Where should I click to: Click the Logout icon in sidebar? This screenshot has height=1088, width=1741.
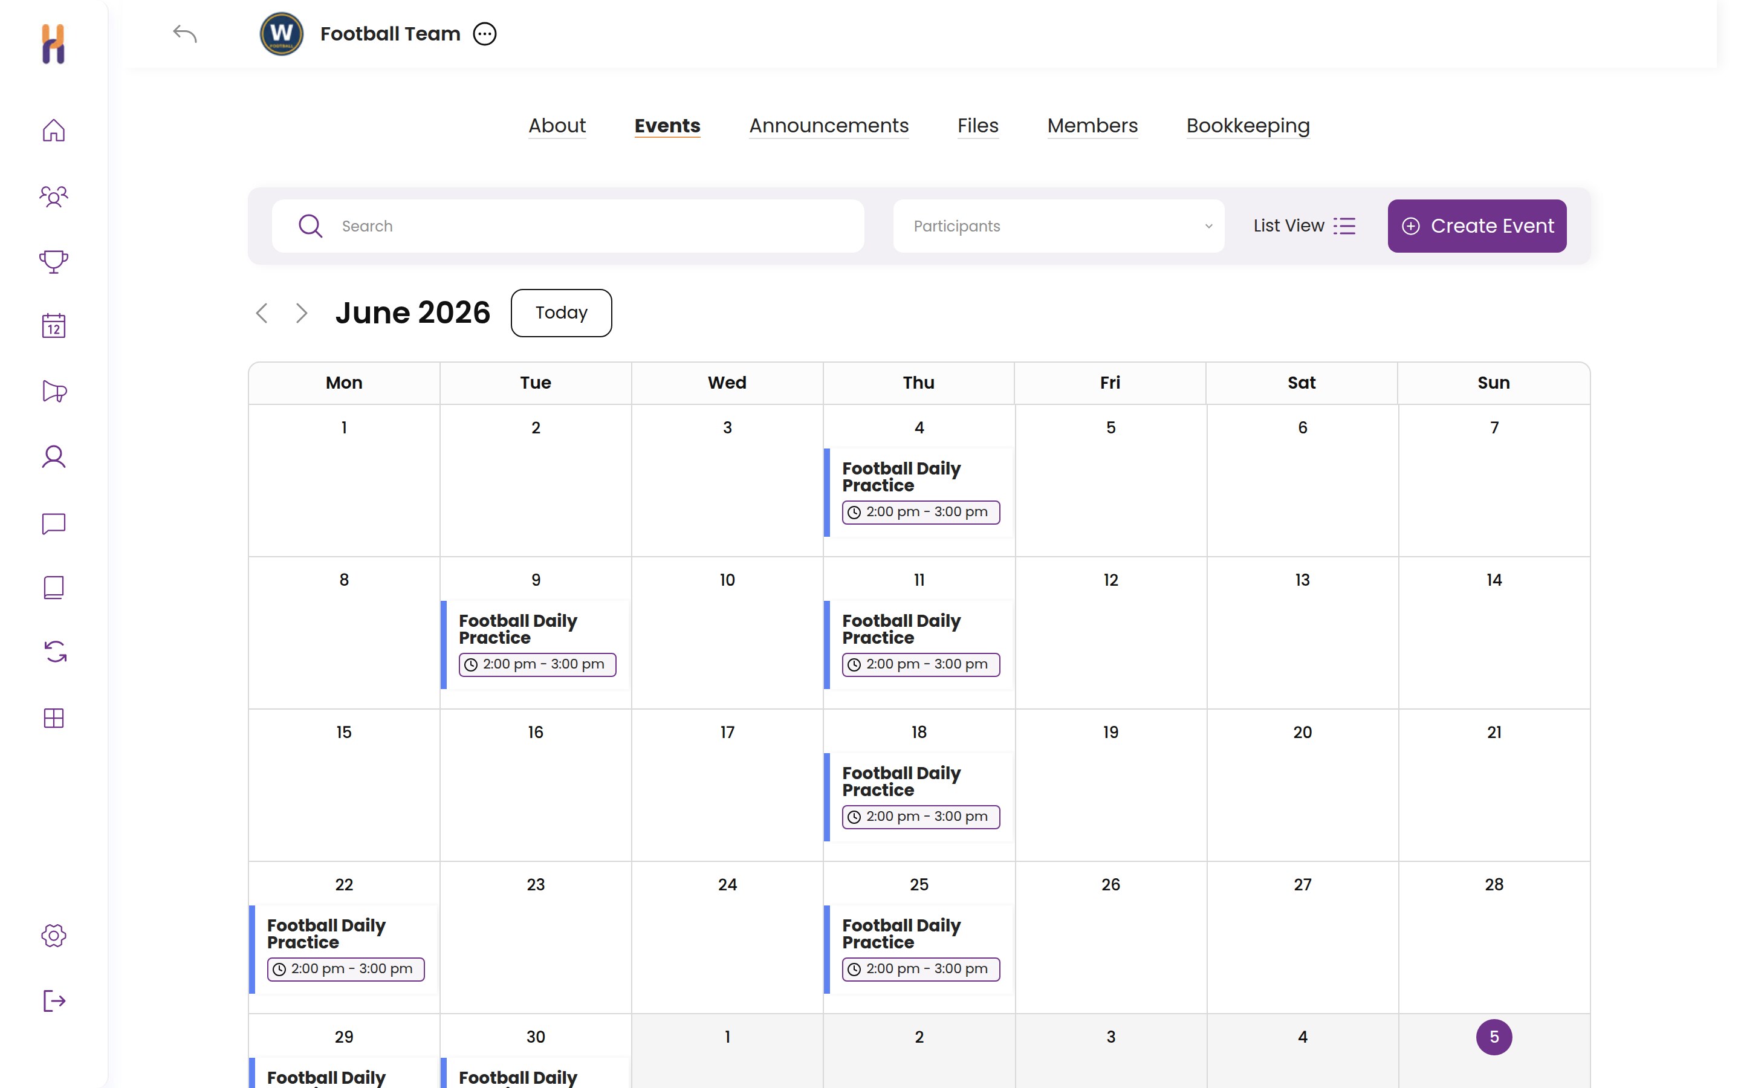[x=54, y=1001]
